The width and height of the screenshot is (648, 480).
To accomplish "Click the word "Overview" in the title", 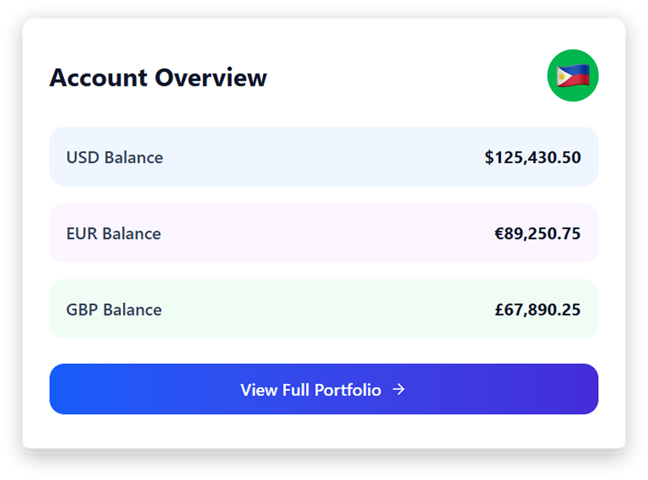I will coord(211,77).
